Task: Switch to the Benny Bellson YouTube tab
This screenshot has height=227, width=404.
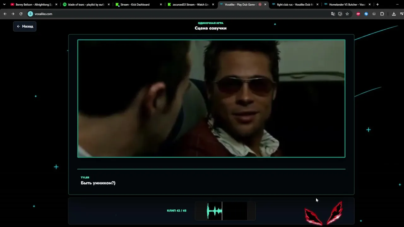Action: point(34,4)
